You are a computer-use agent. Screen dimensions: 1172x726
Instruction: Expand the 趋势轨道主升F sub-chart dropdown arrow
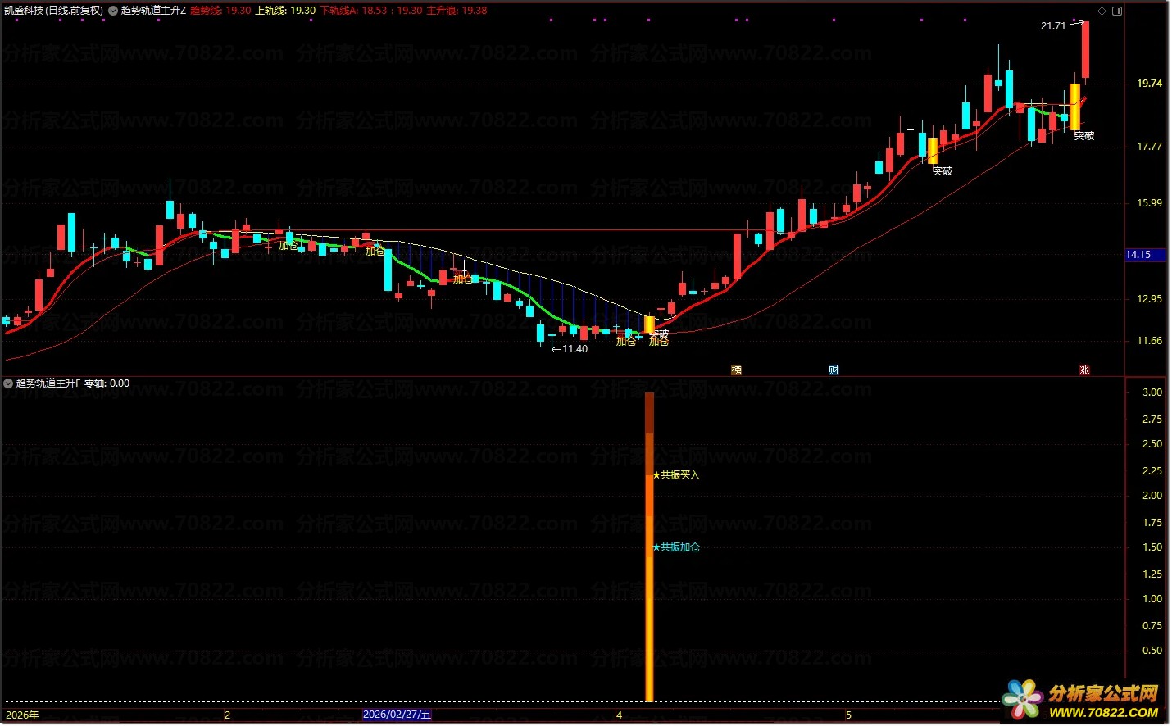pos(8,383)
